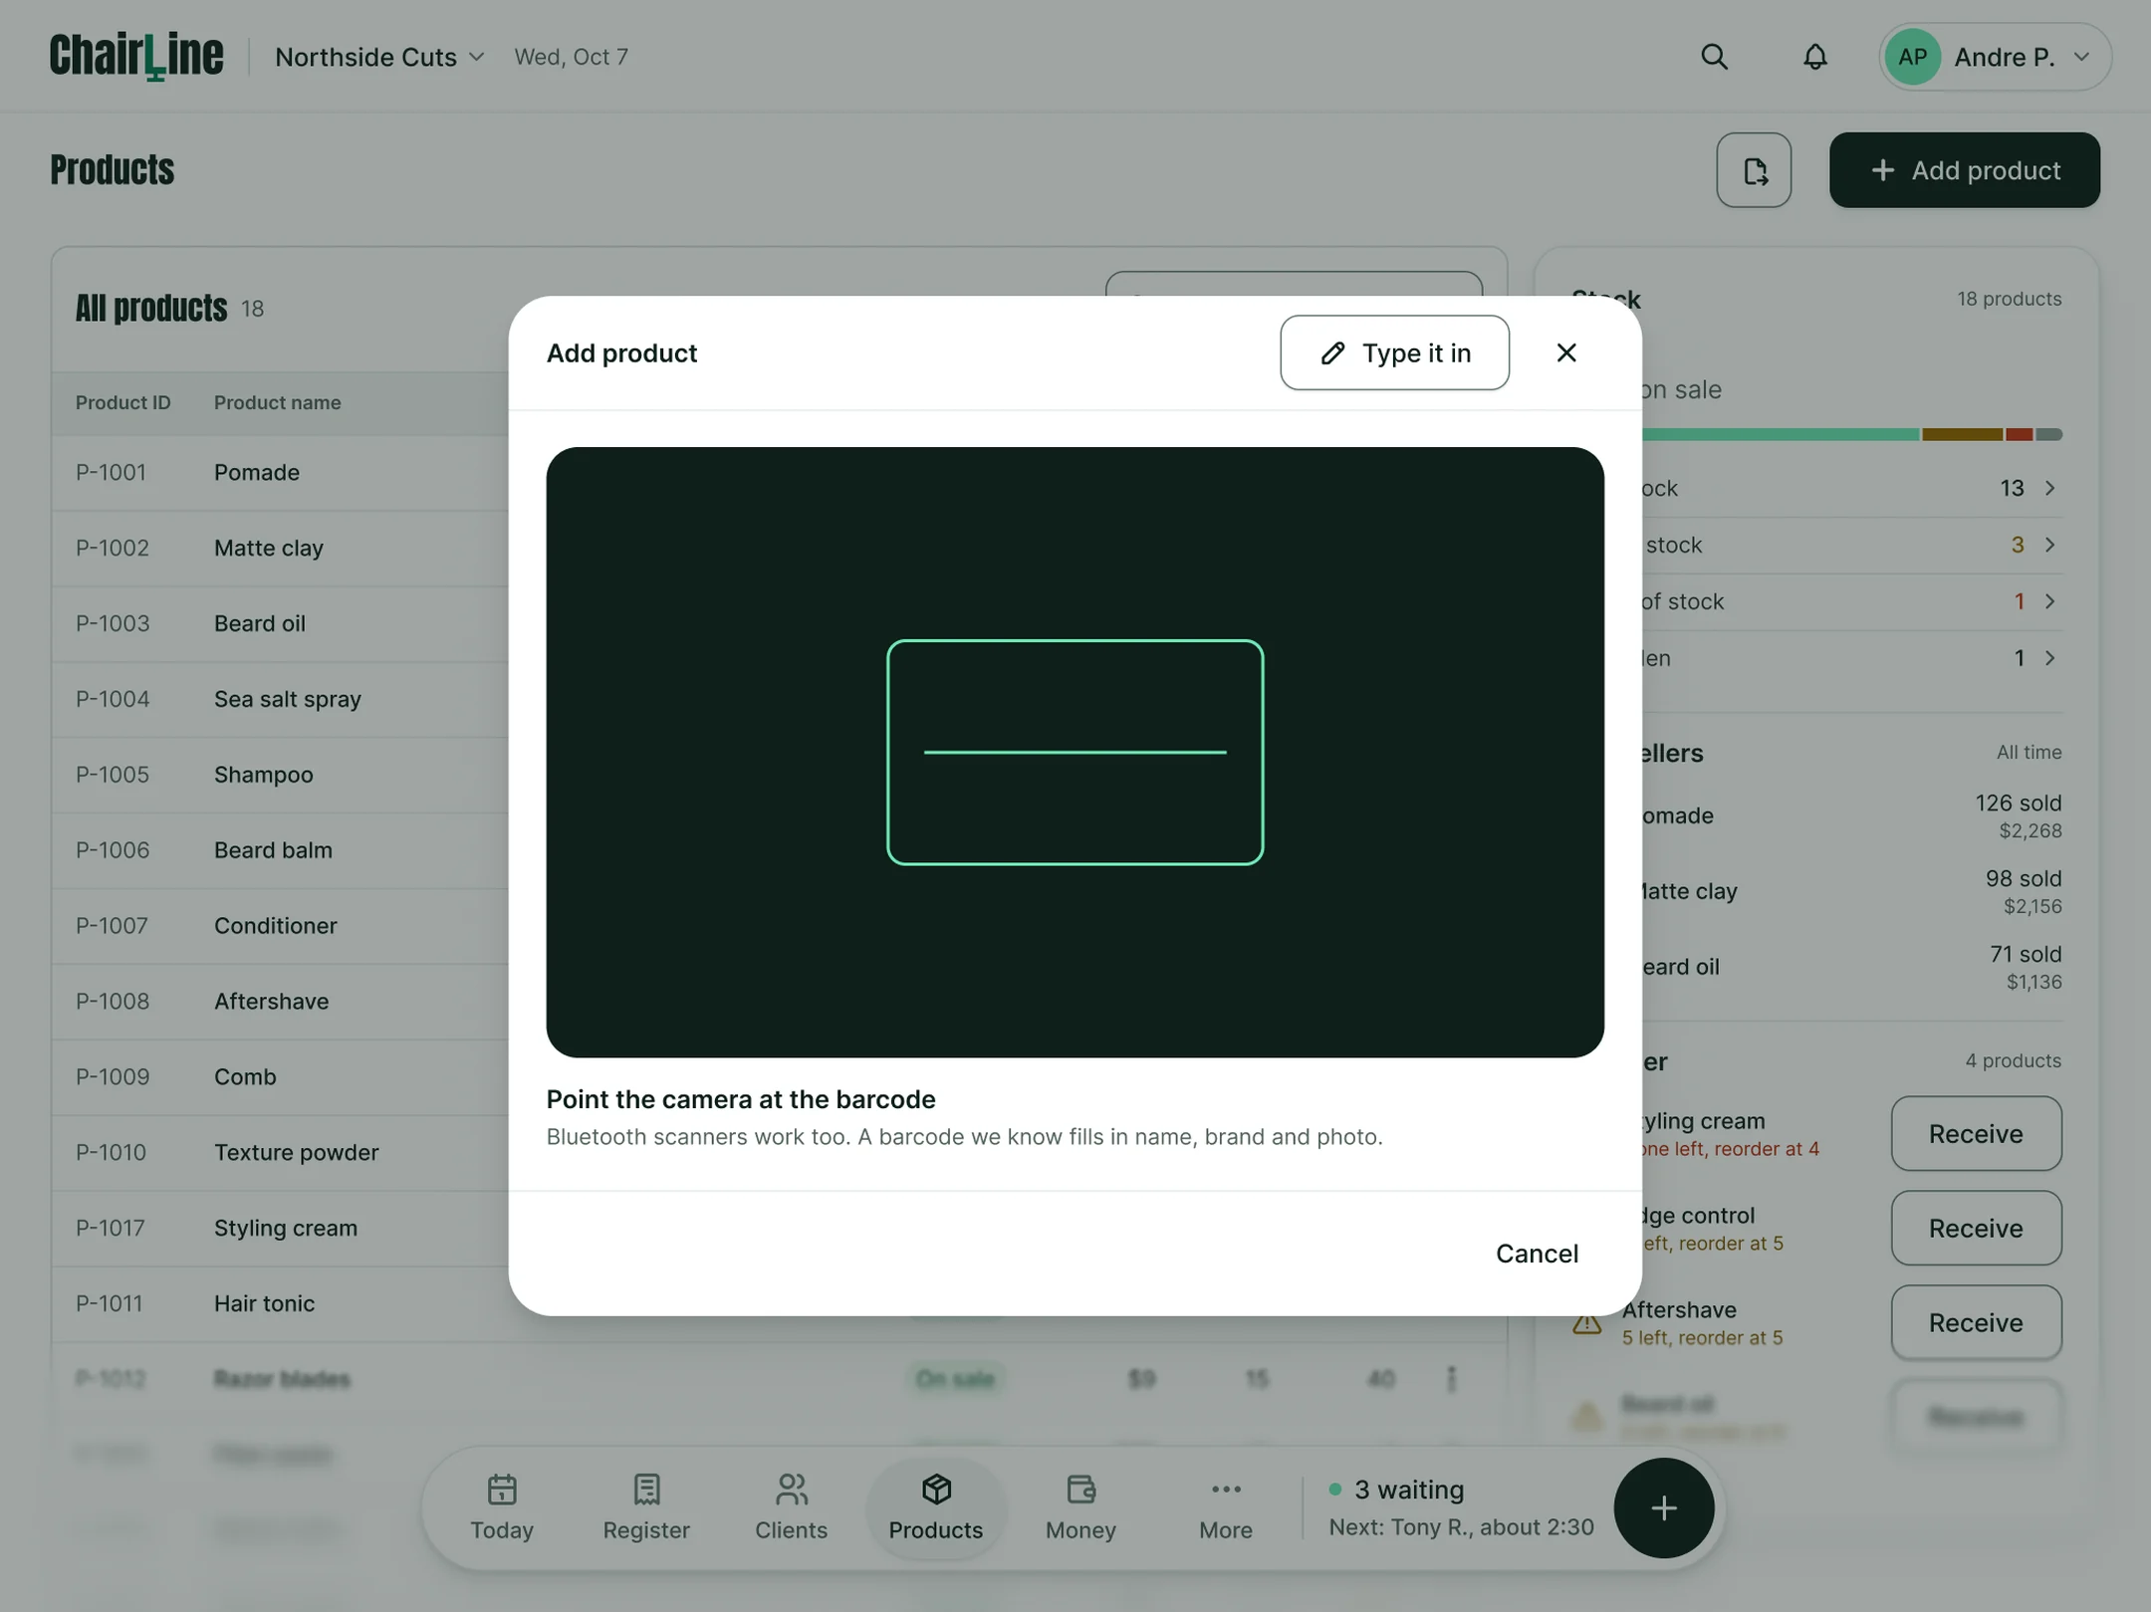Click the round plus floating button
Screen dimensions: 2151x1612
point(1663,1507)
